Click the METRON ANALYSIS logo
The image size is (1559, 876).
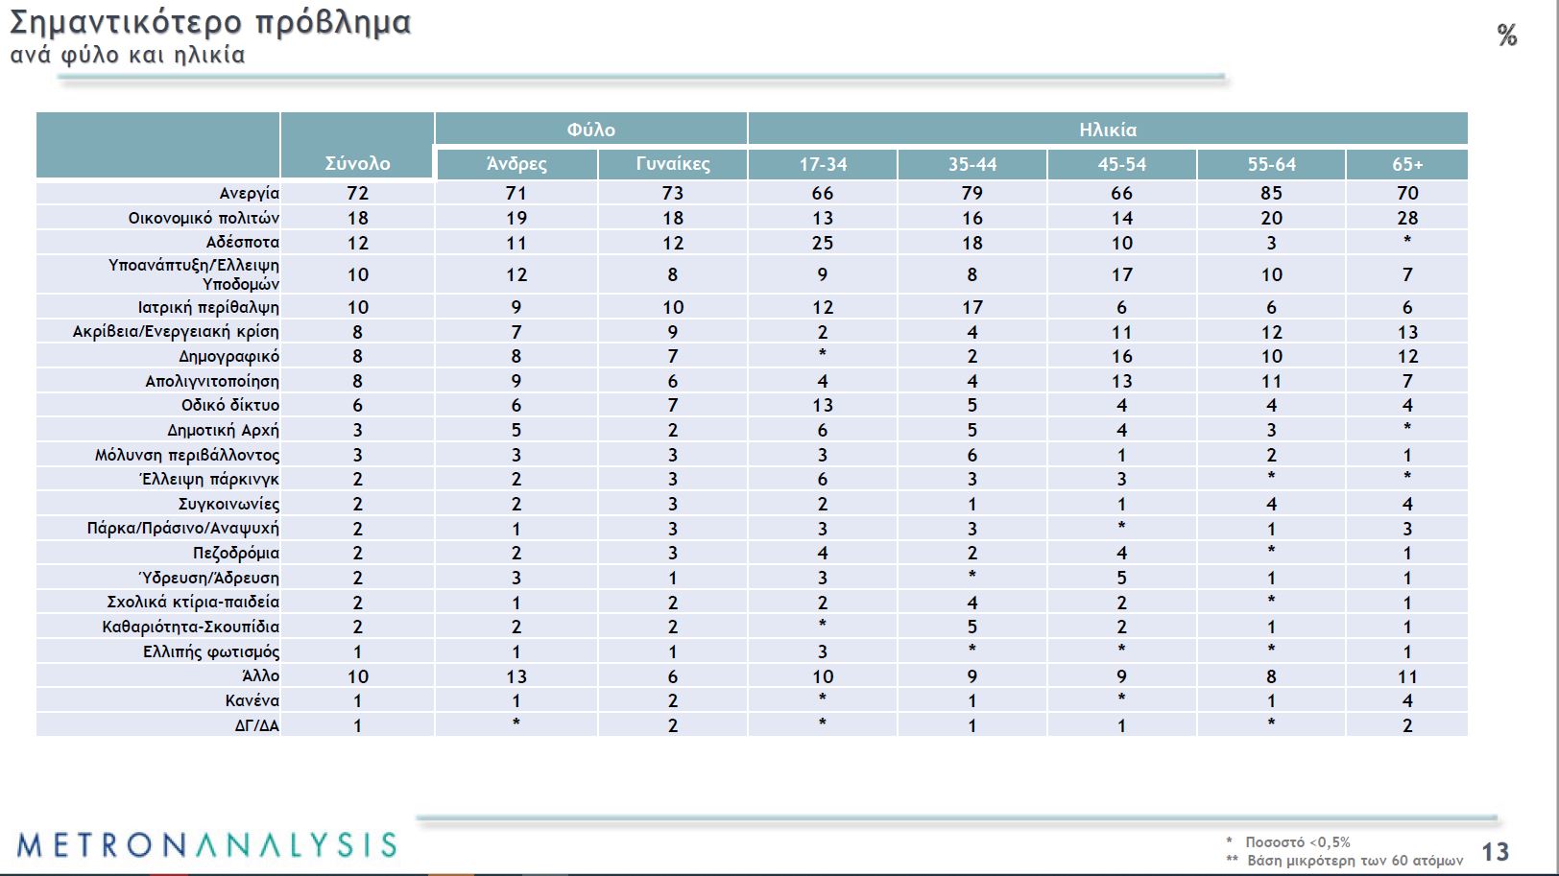click(x=206, y=844)
